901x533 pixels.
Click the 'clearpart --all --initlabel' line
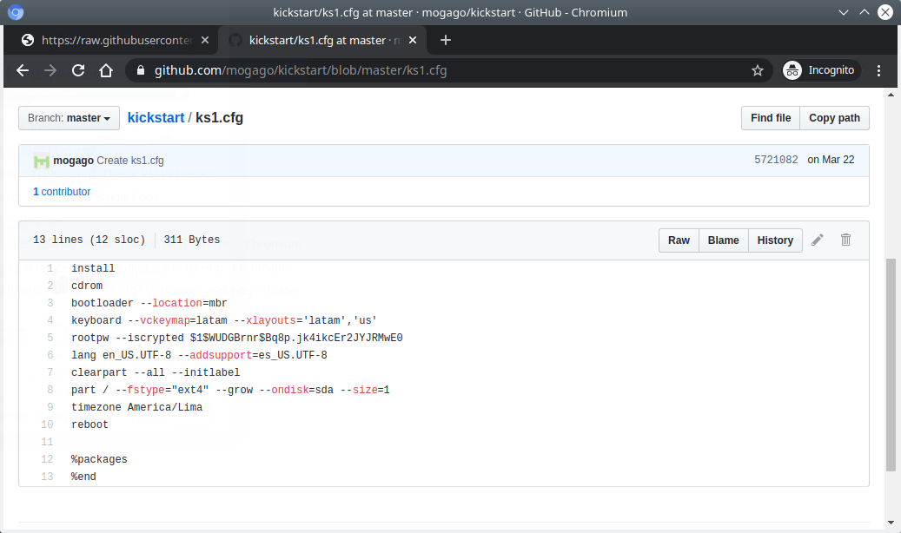pos(156,372)
